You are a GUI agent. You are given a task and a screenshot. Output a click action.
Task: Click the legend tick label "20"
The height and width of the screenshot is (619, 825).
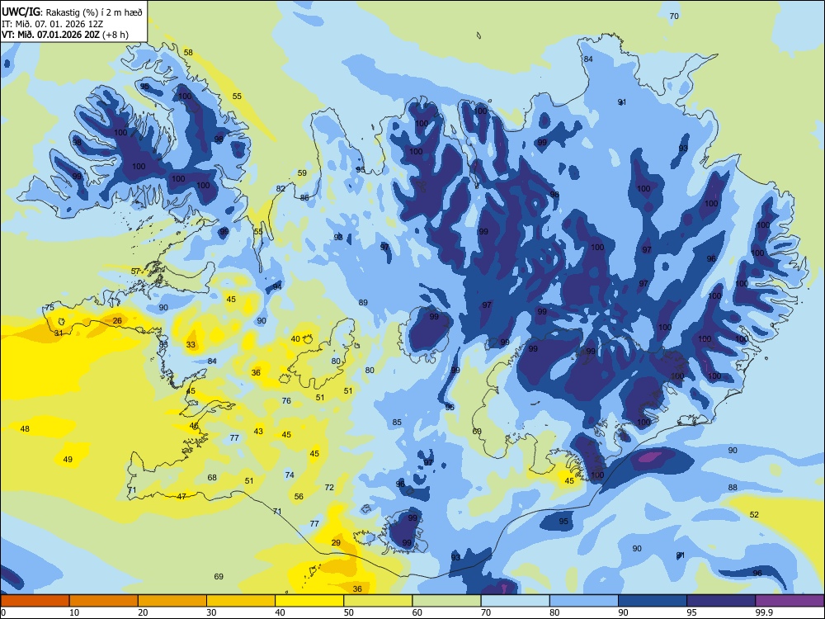tap(143, 612)
